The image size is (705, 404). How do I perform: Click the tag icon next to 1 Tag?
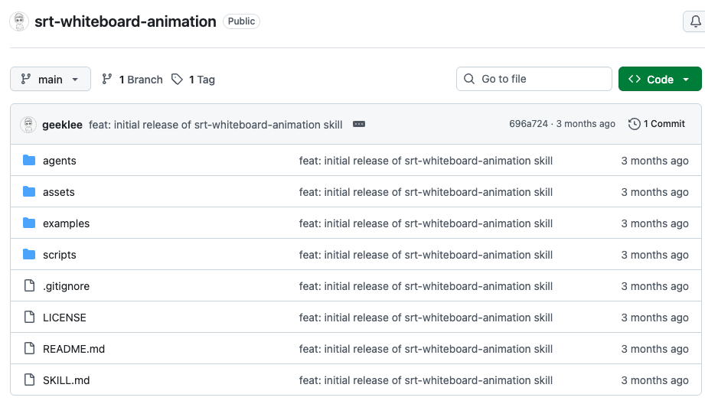pyautogui.click(x=177, y=80)
